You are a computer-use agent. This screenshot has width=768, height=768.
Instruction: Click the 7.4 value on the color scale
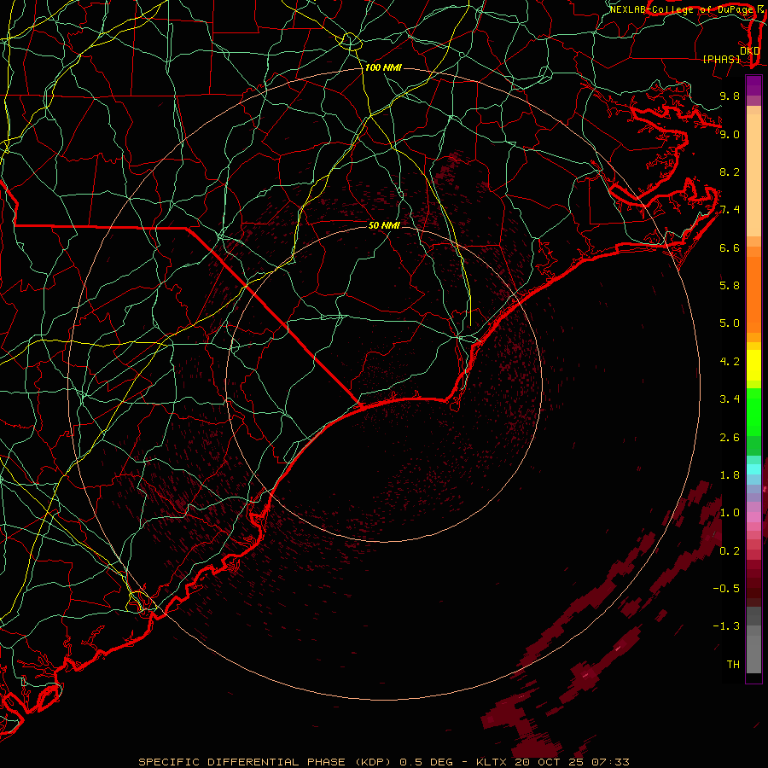730,210
